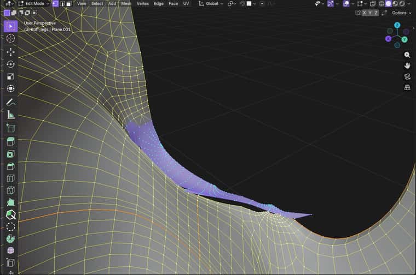Click the Y axis on navigation gizmo
This screenshot has height=275, width=416.
coord(405,40)
